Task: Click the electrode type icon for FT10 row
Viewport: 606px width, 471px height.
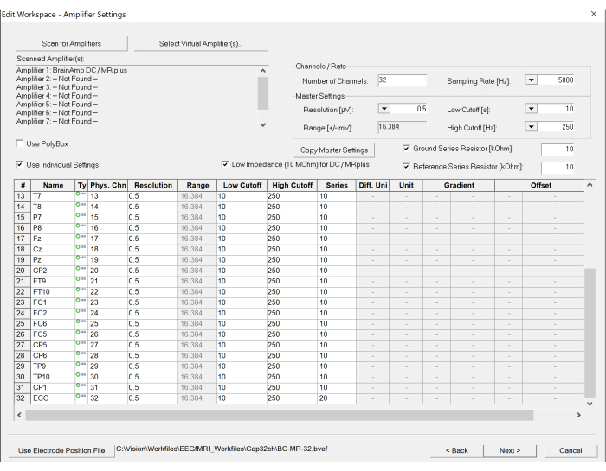Action: 81,290
